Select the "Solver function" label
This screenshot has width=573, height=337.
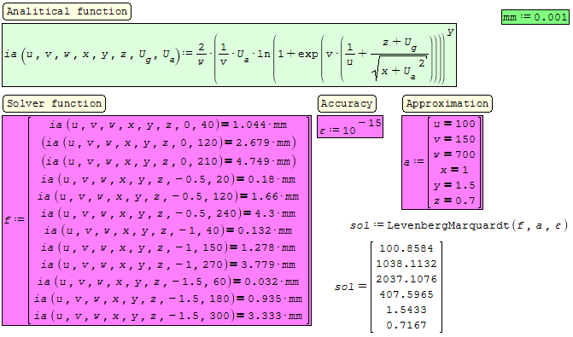54,104
